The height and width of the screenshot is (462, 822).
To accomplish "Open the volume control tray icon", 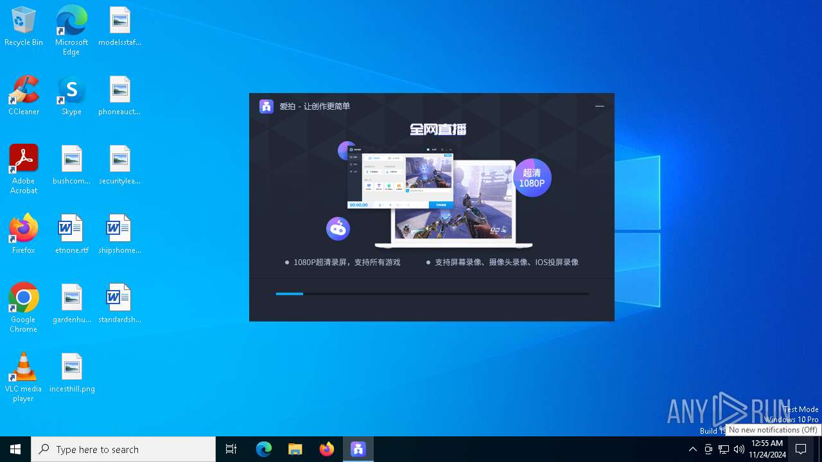I will (739, 449).
